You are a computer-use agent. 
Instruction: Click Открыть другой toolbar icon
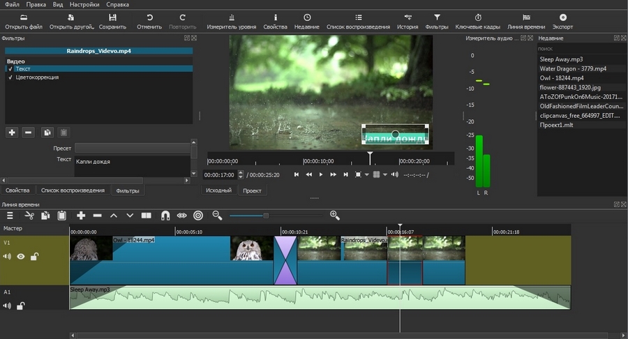tap(71, 22)
